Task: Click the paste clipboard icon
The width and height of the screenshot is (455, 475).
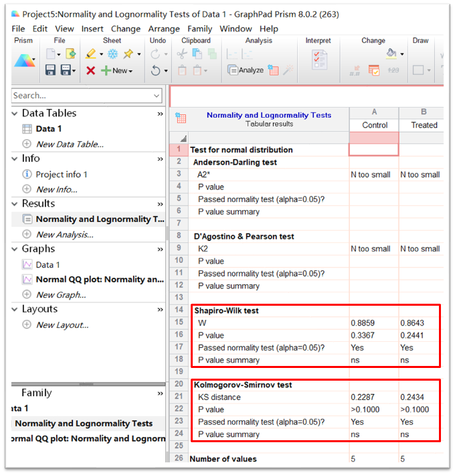Action: [182, 70]
